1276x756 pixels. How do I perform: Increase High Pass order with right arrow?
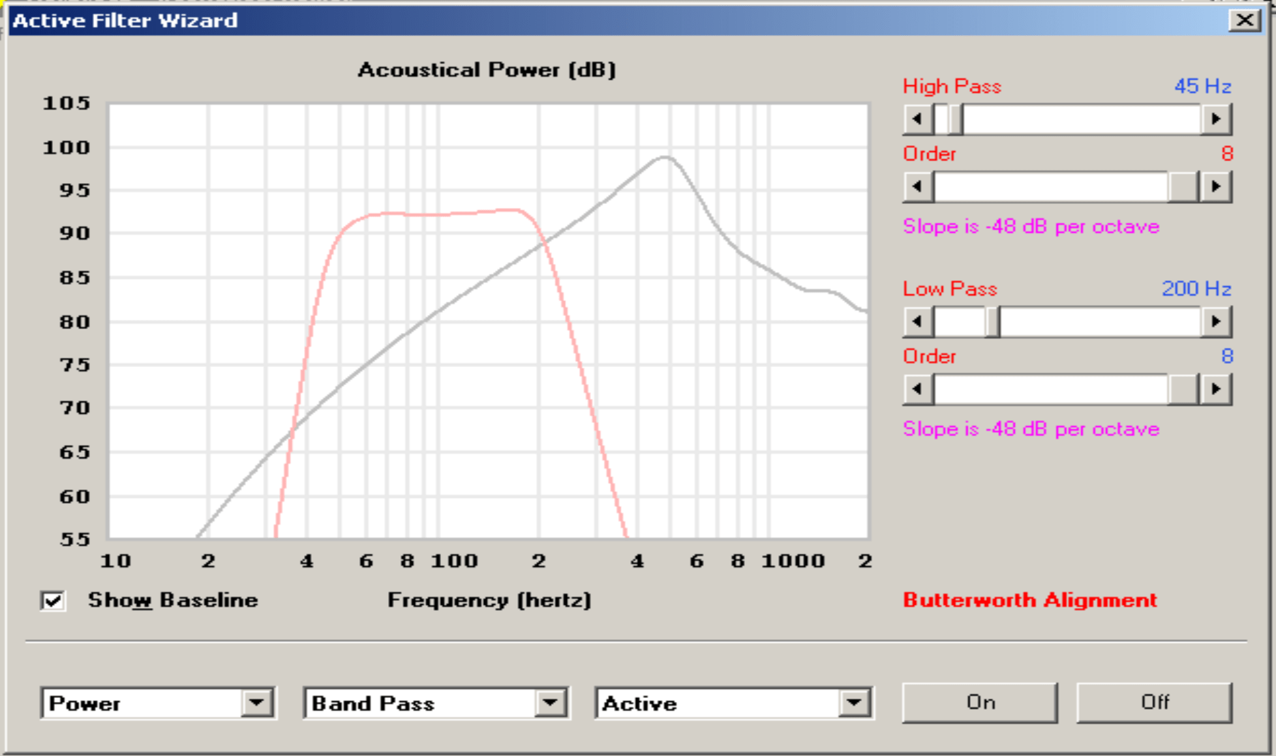tap(1216, 187)
